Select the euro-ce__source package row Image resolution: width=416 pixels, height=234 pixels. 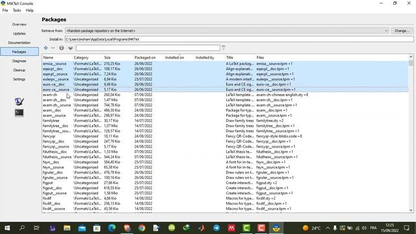226,90
